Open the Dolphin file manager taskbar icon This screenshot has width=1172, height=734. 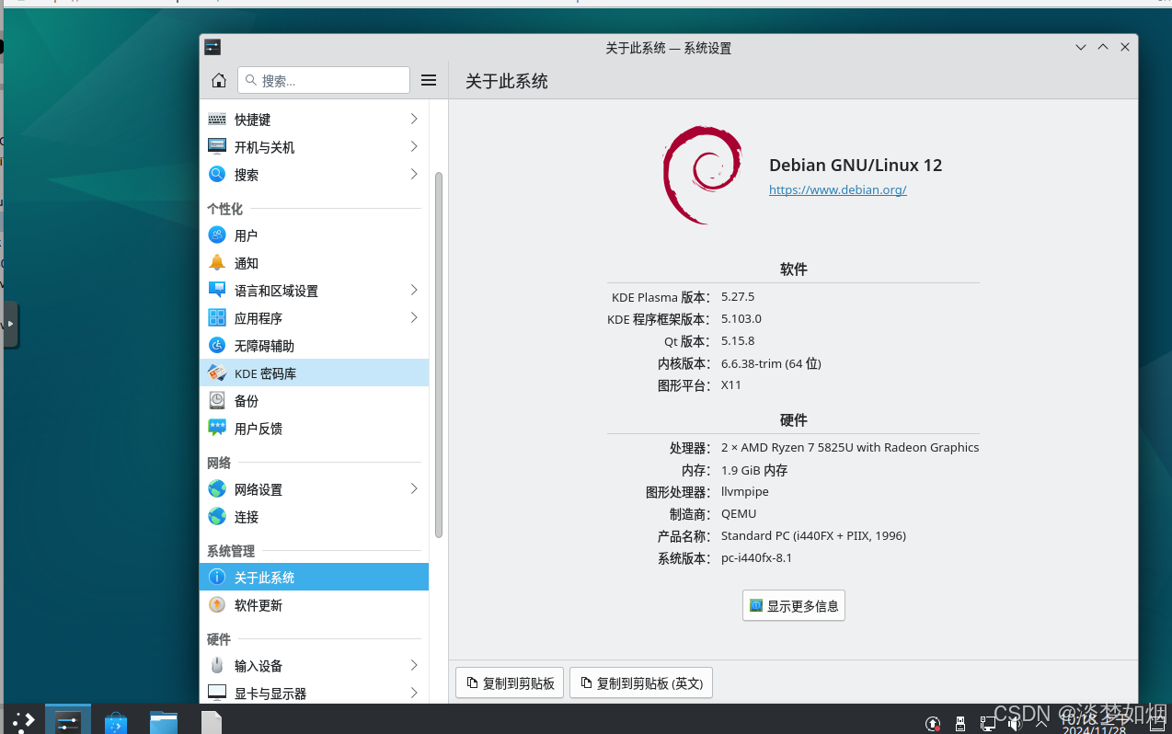(164, 722)
